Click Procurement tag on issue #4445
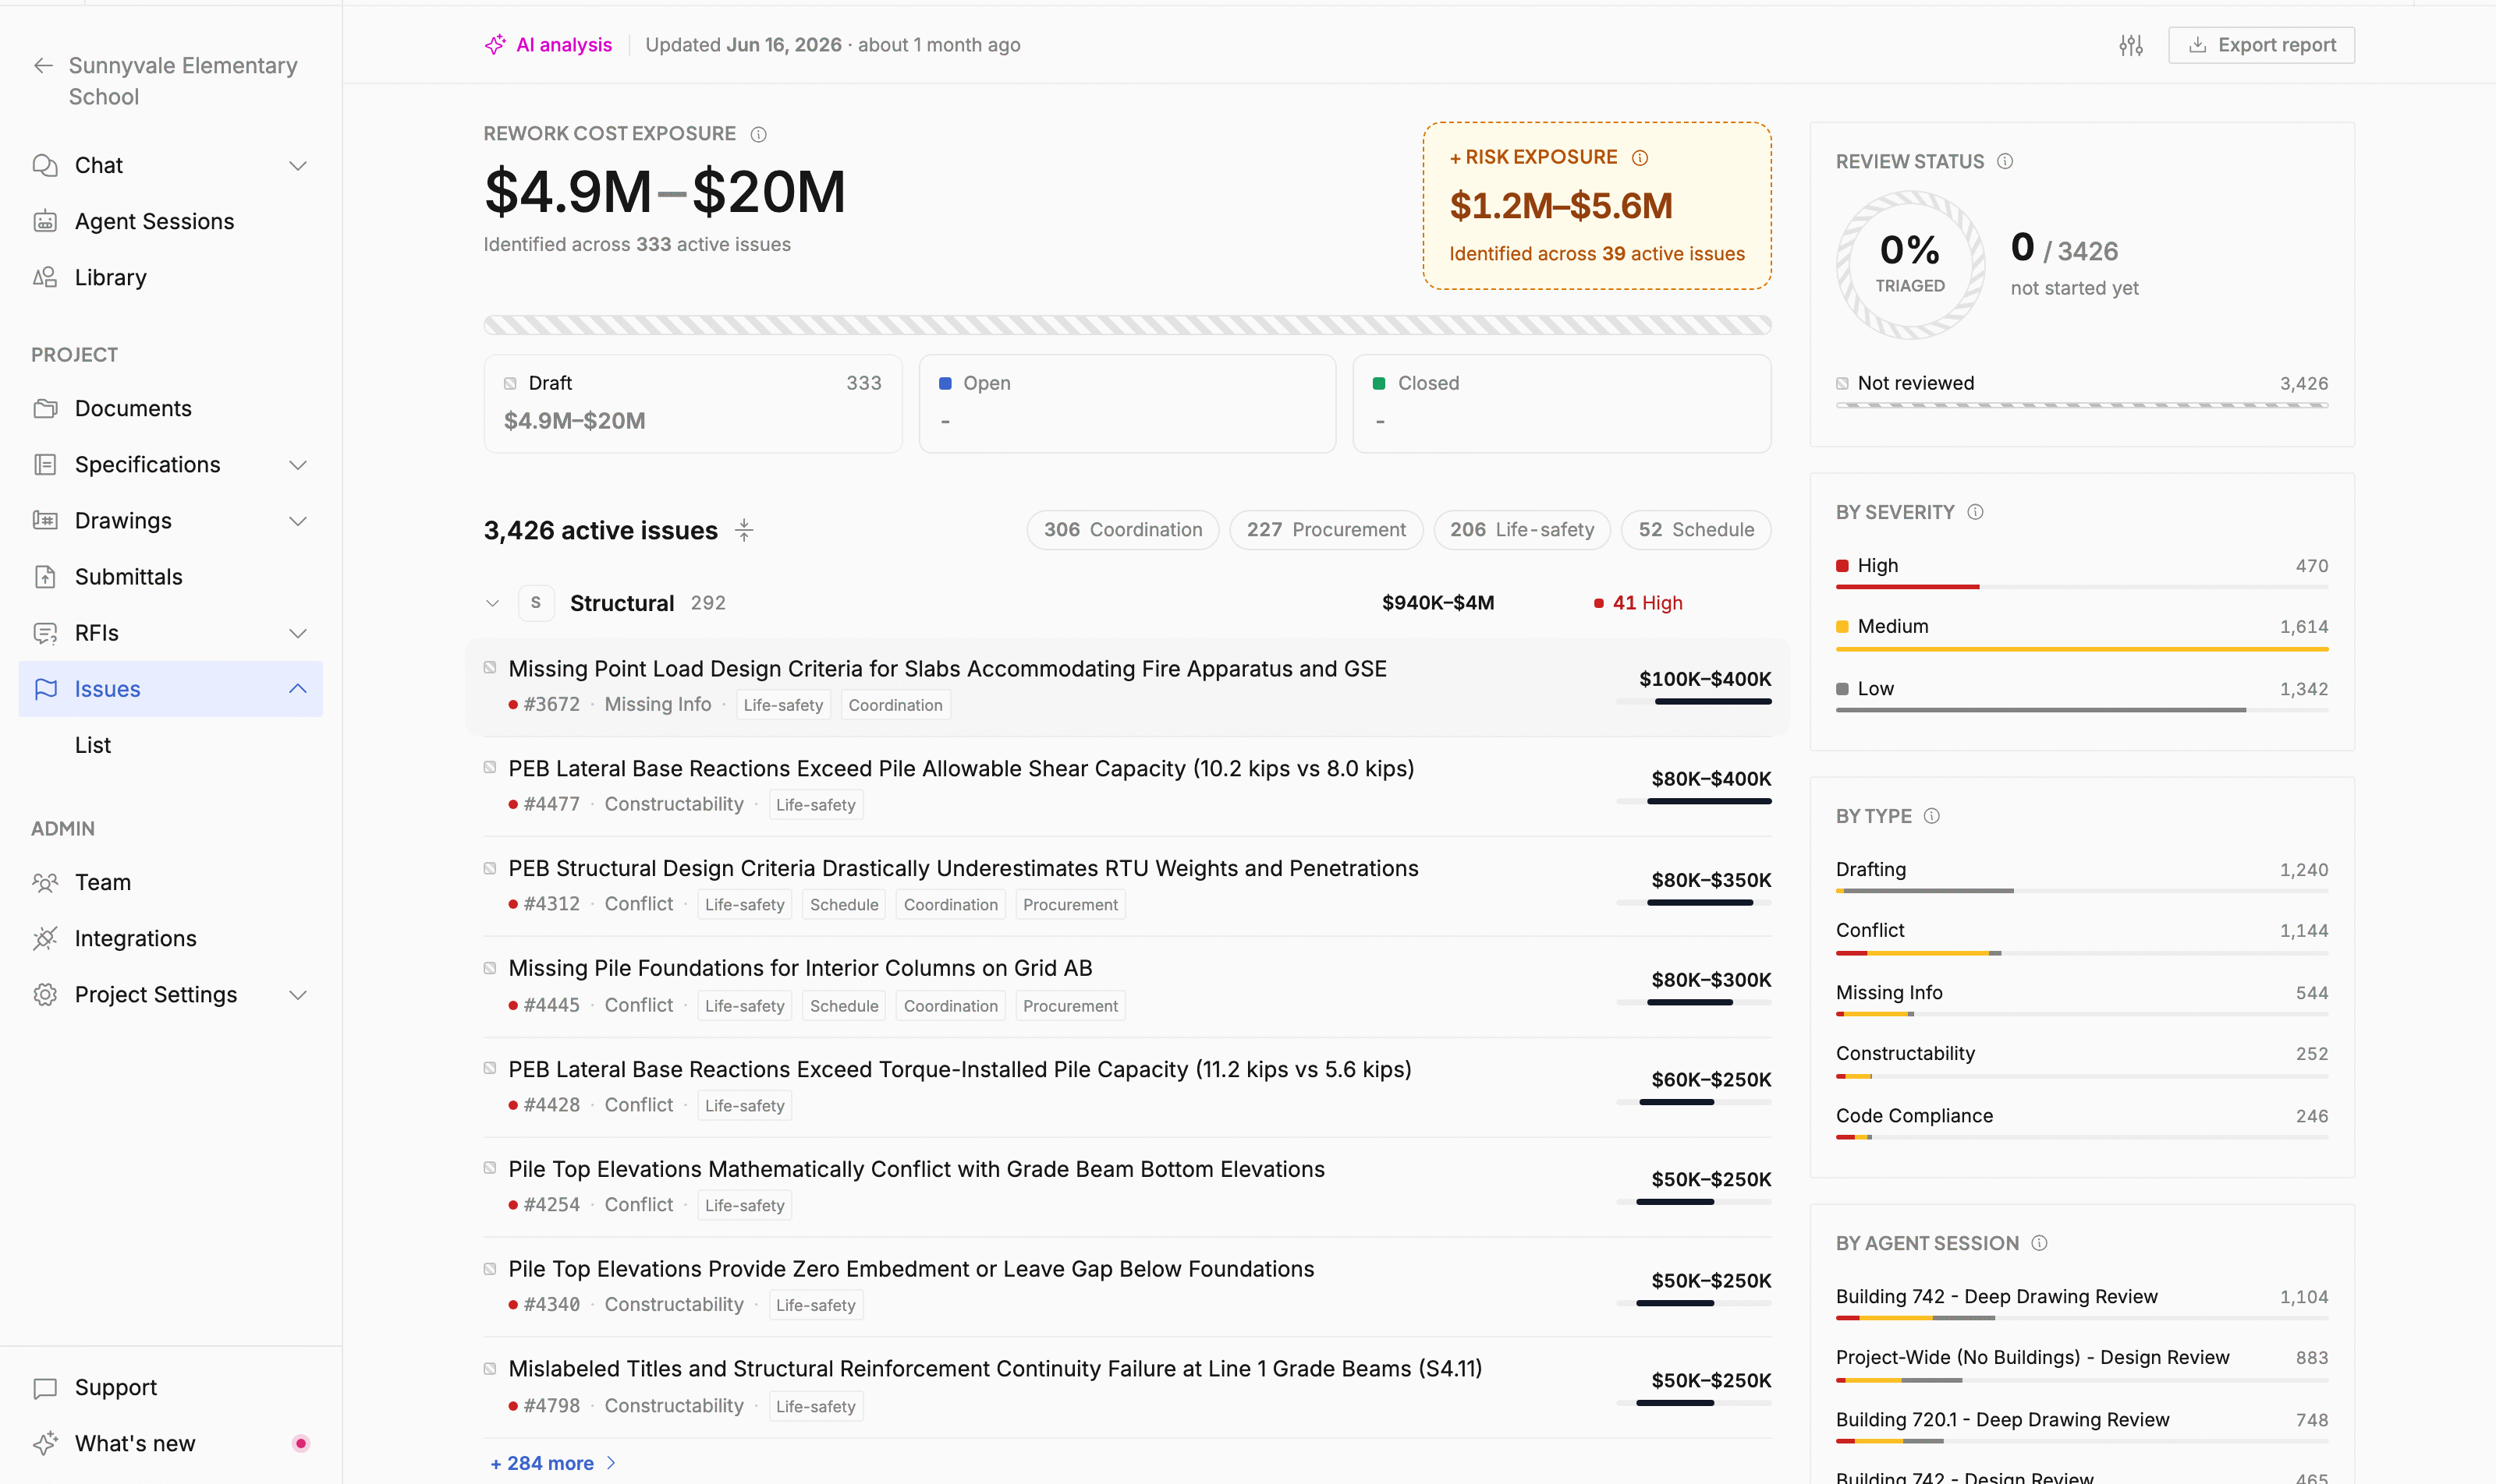Image resolution: width=2496 pixels, height=1484 pixels. (x=1070, y=1005)
